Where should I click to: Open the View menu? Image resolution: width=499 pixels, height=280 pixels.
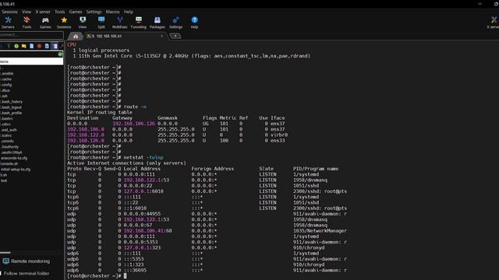click(x=27, y=12)
